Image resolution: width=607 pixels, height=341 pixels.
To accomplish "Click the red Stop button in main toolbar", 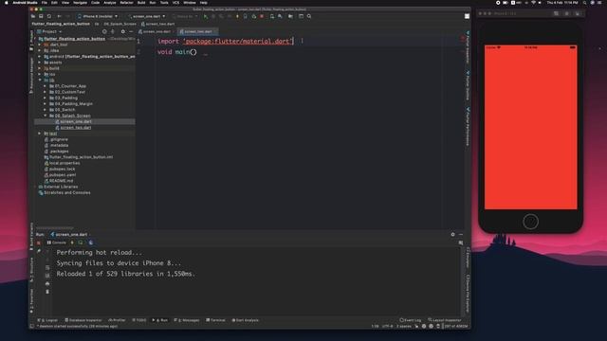I will click(x=262, y=17).
